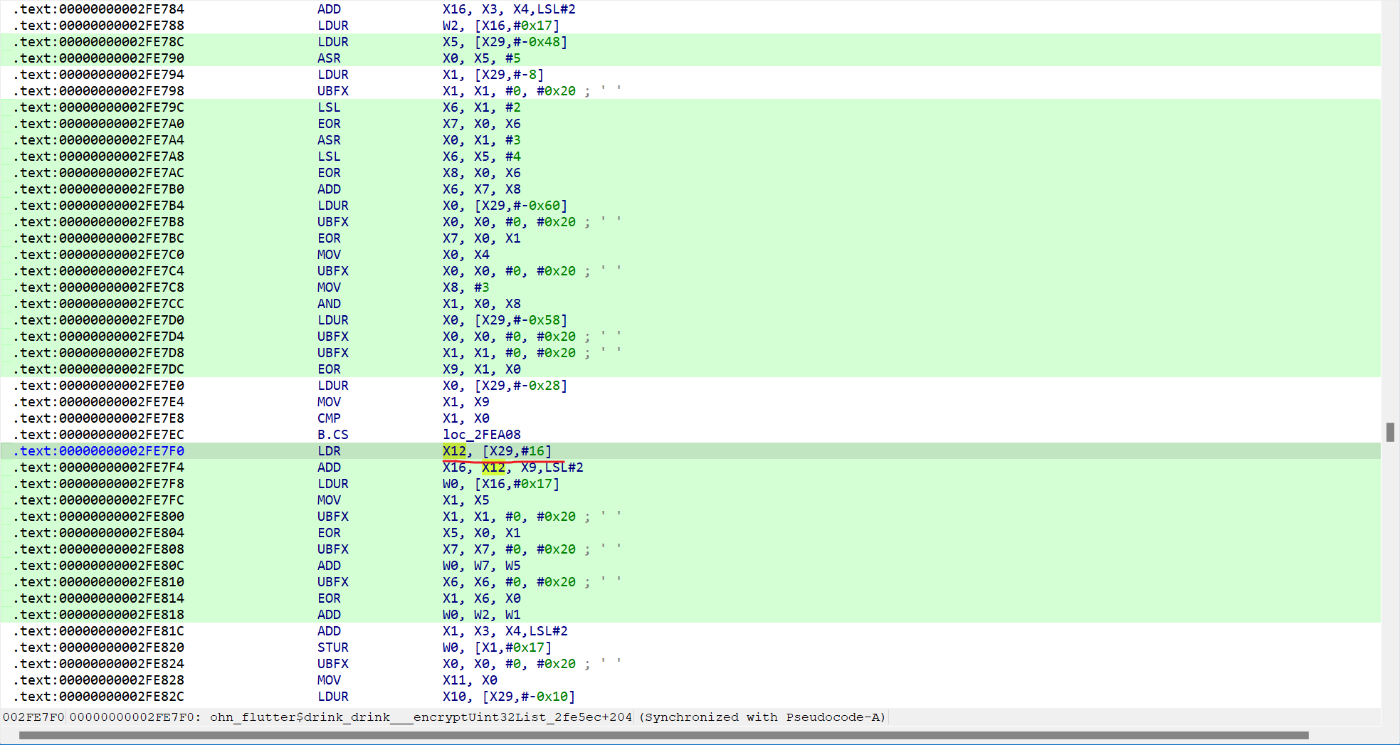The image size is (1400, 745).
Task: Click the horizontal scrollbar at bottom
Action: pos(663,735)
